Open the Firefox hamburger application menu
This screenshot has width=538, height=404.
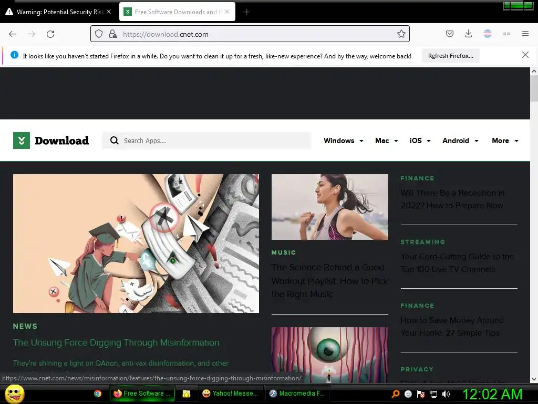click(525, 34)
